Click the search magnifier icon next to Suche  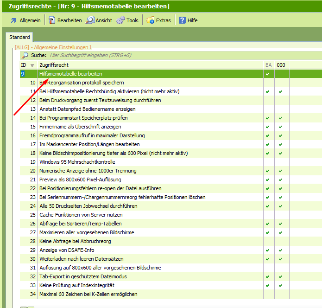click(x=25, y=55)
